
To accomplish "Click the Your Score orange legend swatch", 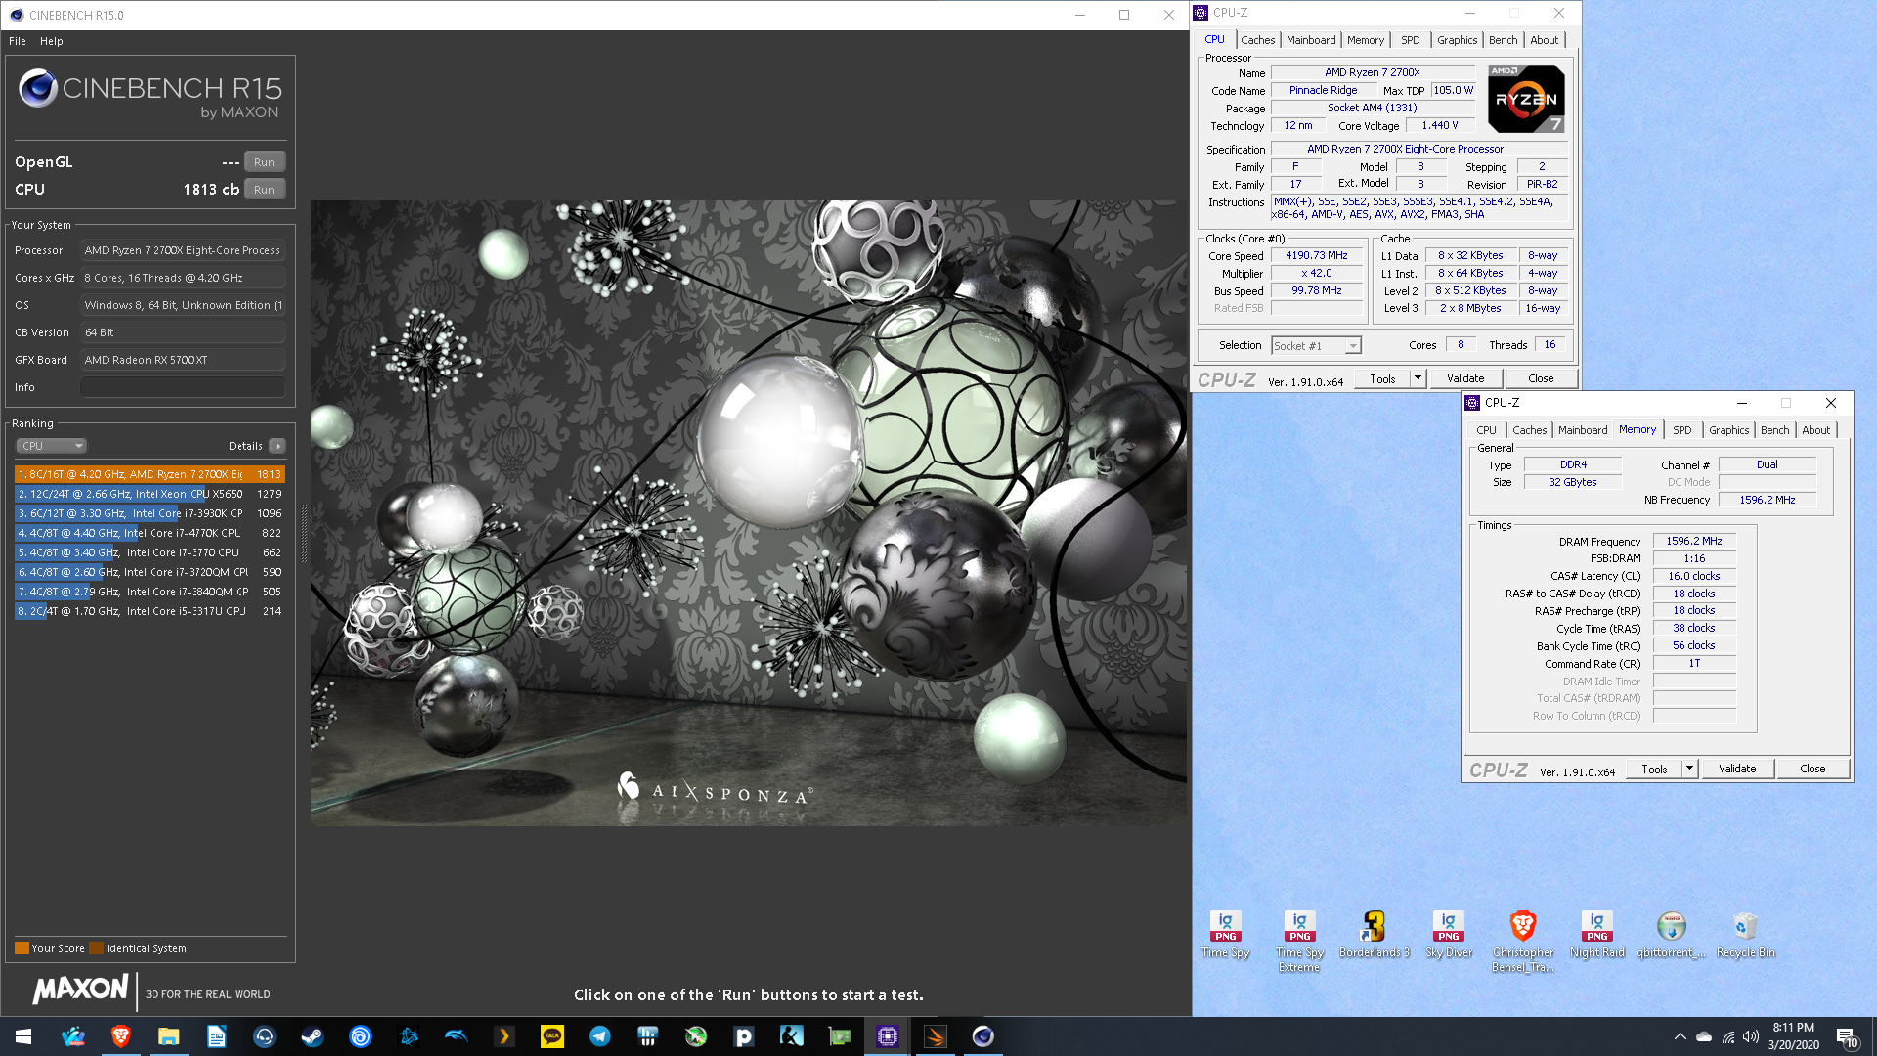I will (22, 948).
